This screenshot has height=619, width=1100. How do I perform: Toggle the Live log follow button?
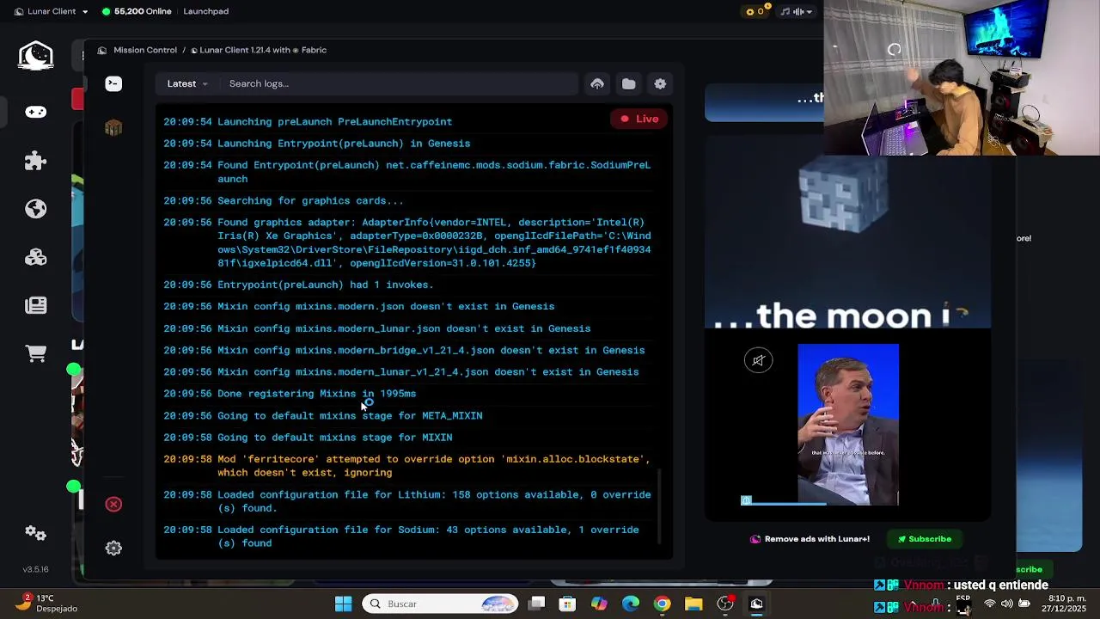click(639, 119)
